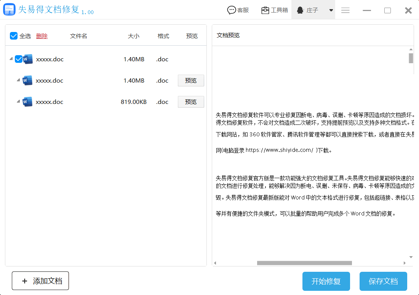Click the Word icon of 819.00KB row
The height and width of the screenshot is (295, 419).
tap(27, 102)
